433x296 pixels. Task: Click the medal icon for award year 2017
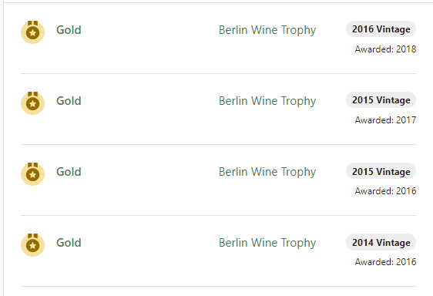tap(32, 103)
